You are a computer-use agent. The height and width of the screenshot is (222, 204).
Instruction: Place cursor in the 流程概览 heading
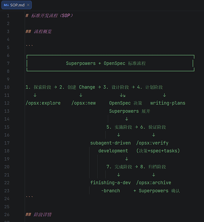[39, 32]
